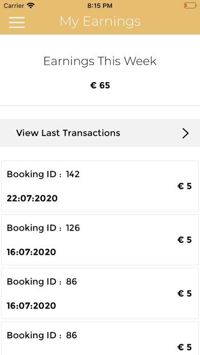Tap the battery indicator icon
This screenshot has width=200, height=355.
point(190,6)
